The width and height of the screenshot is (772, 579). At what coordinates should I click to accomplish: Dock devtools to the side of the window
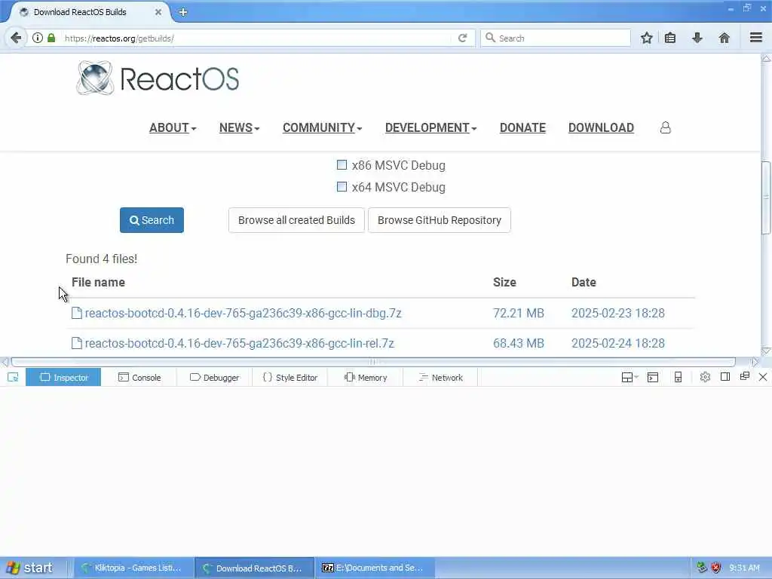coord(725,377)
